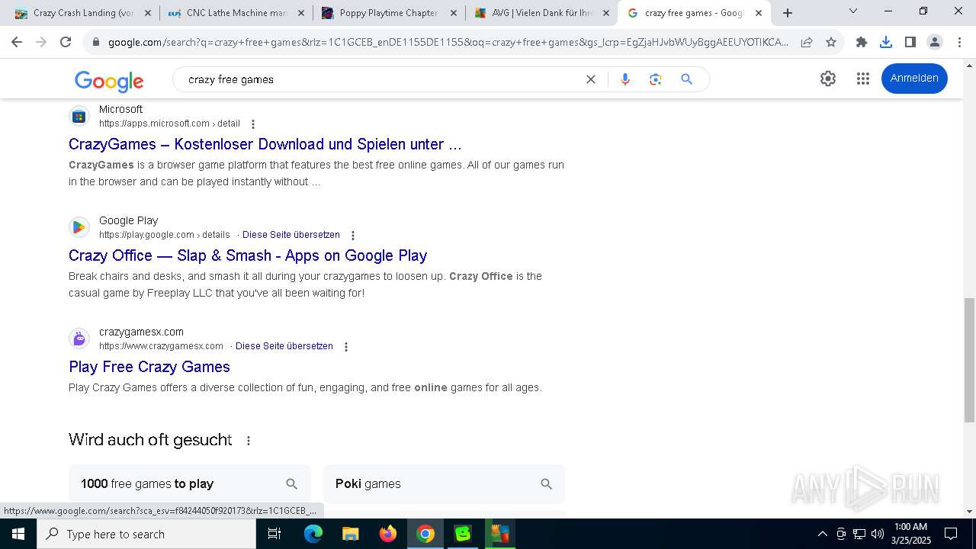Open Google apps grid
976x549 pixels.
pos(863,79)
